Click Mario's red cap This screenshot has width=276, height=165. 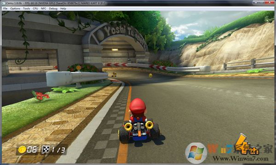click(x=138, y=106)
